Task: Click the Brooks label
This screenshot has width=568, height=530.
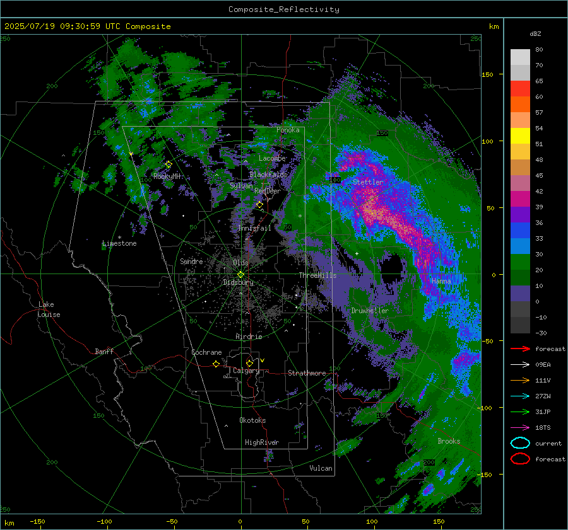Action: 449,441
